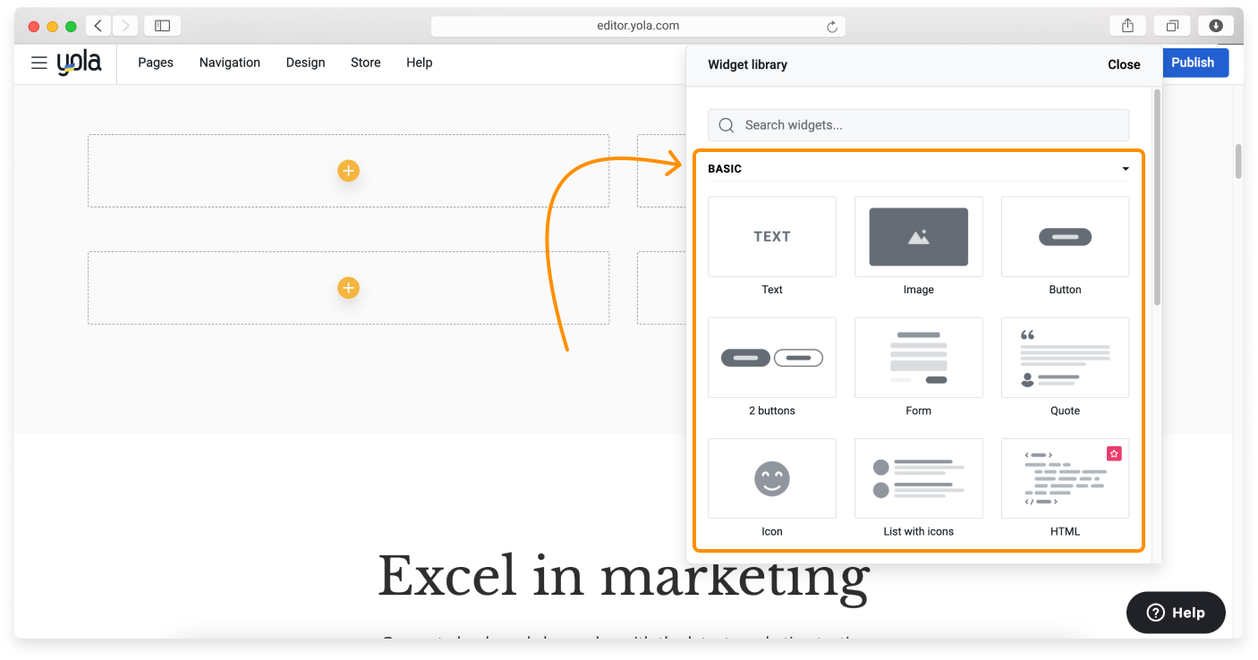Click the Search widgets input field
The width and height of the screenshot is (1258, 660).
pos(918,125)
